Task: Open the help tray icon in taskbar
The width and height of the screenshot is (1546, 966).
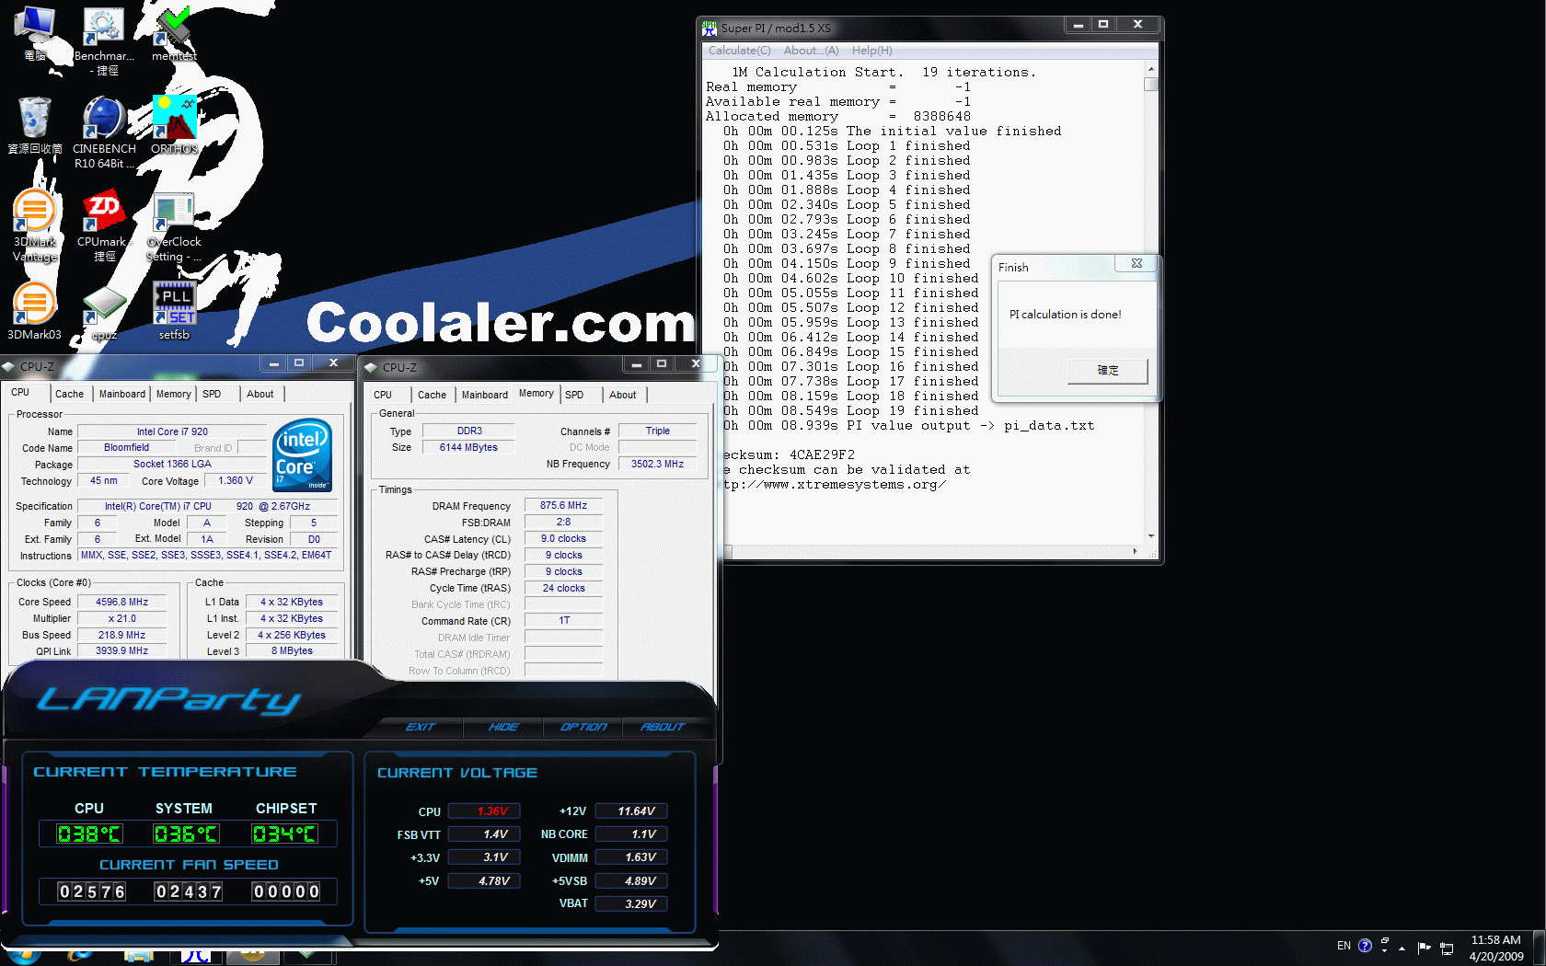Action: tap(1365, 946)
